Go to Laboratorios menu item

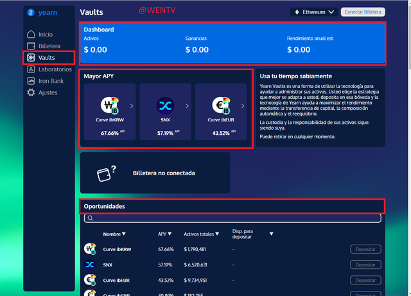(55, 69)
